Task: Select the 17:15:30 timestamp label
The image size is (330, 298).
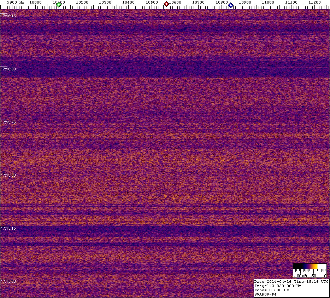Action: pos(8,175)
